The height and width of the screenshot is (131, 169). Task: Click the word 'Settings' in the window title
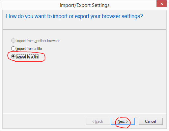(x=101, y=5)
